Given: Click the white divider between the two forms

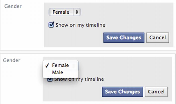Looking at the screenshot, I should point(88,52).
